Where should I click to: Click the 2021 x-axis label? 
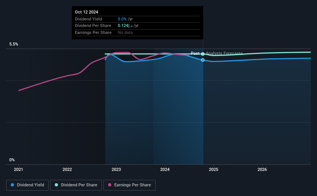(19, 169)
